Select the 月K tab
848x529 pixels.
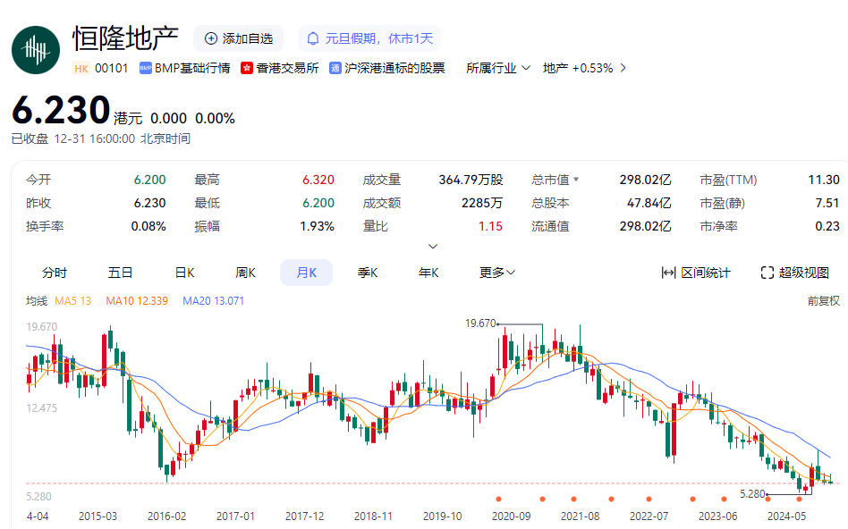[306, 273]
